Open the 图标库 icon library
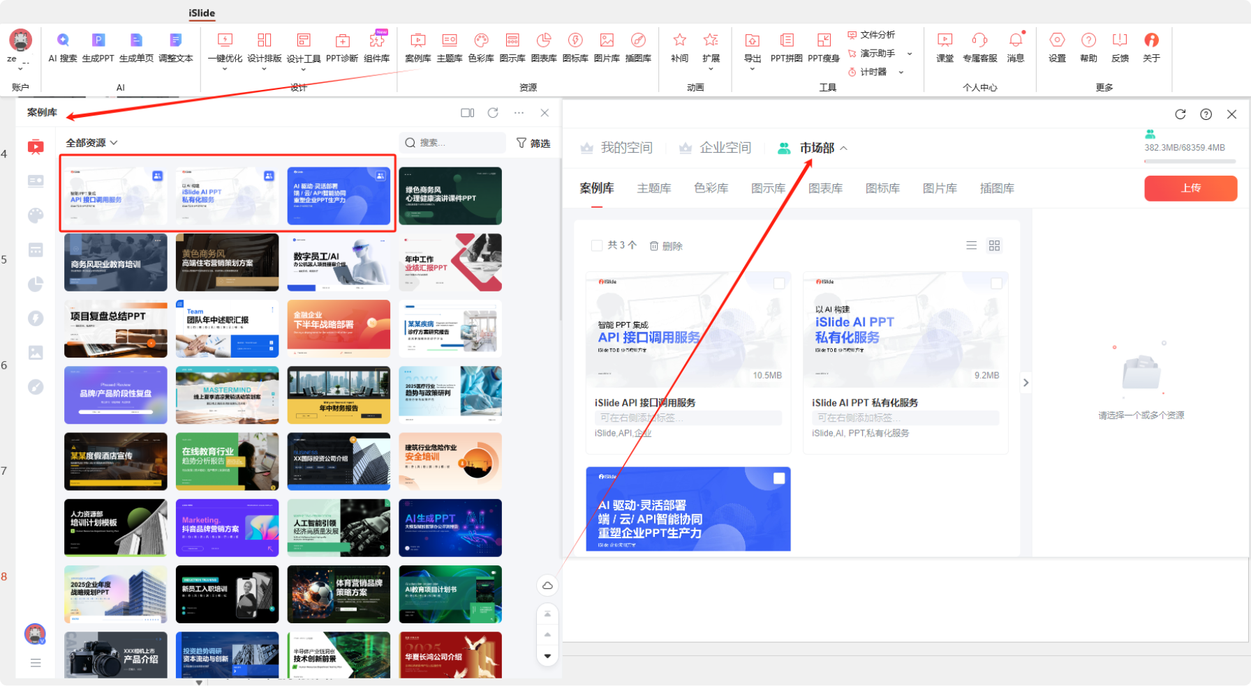This screenshot has width=1251, height=686. (575, 41)
